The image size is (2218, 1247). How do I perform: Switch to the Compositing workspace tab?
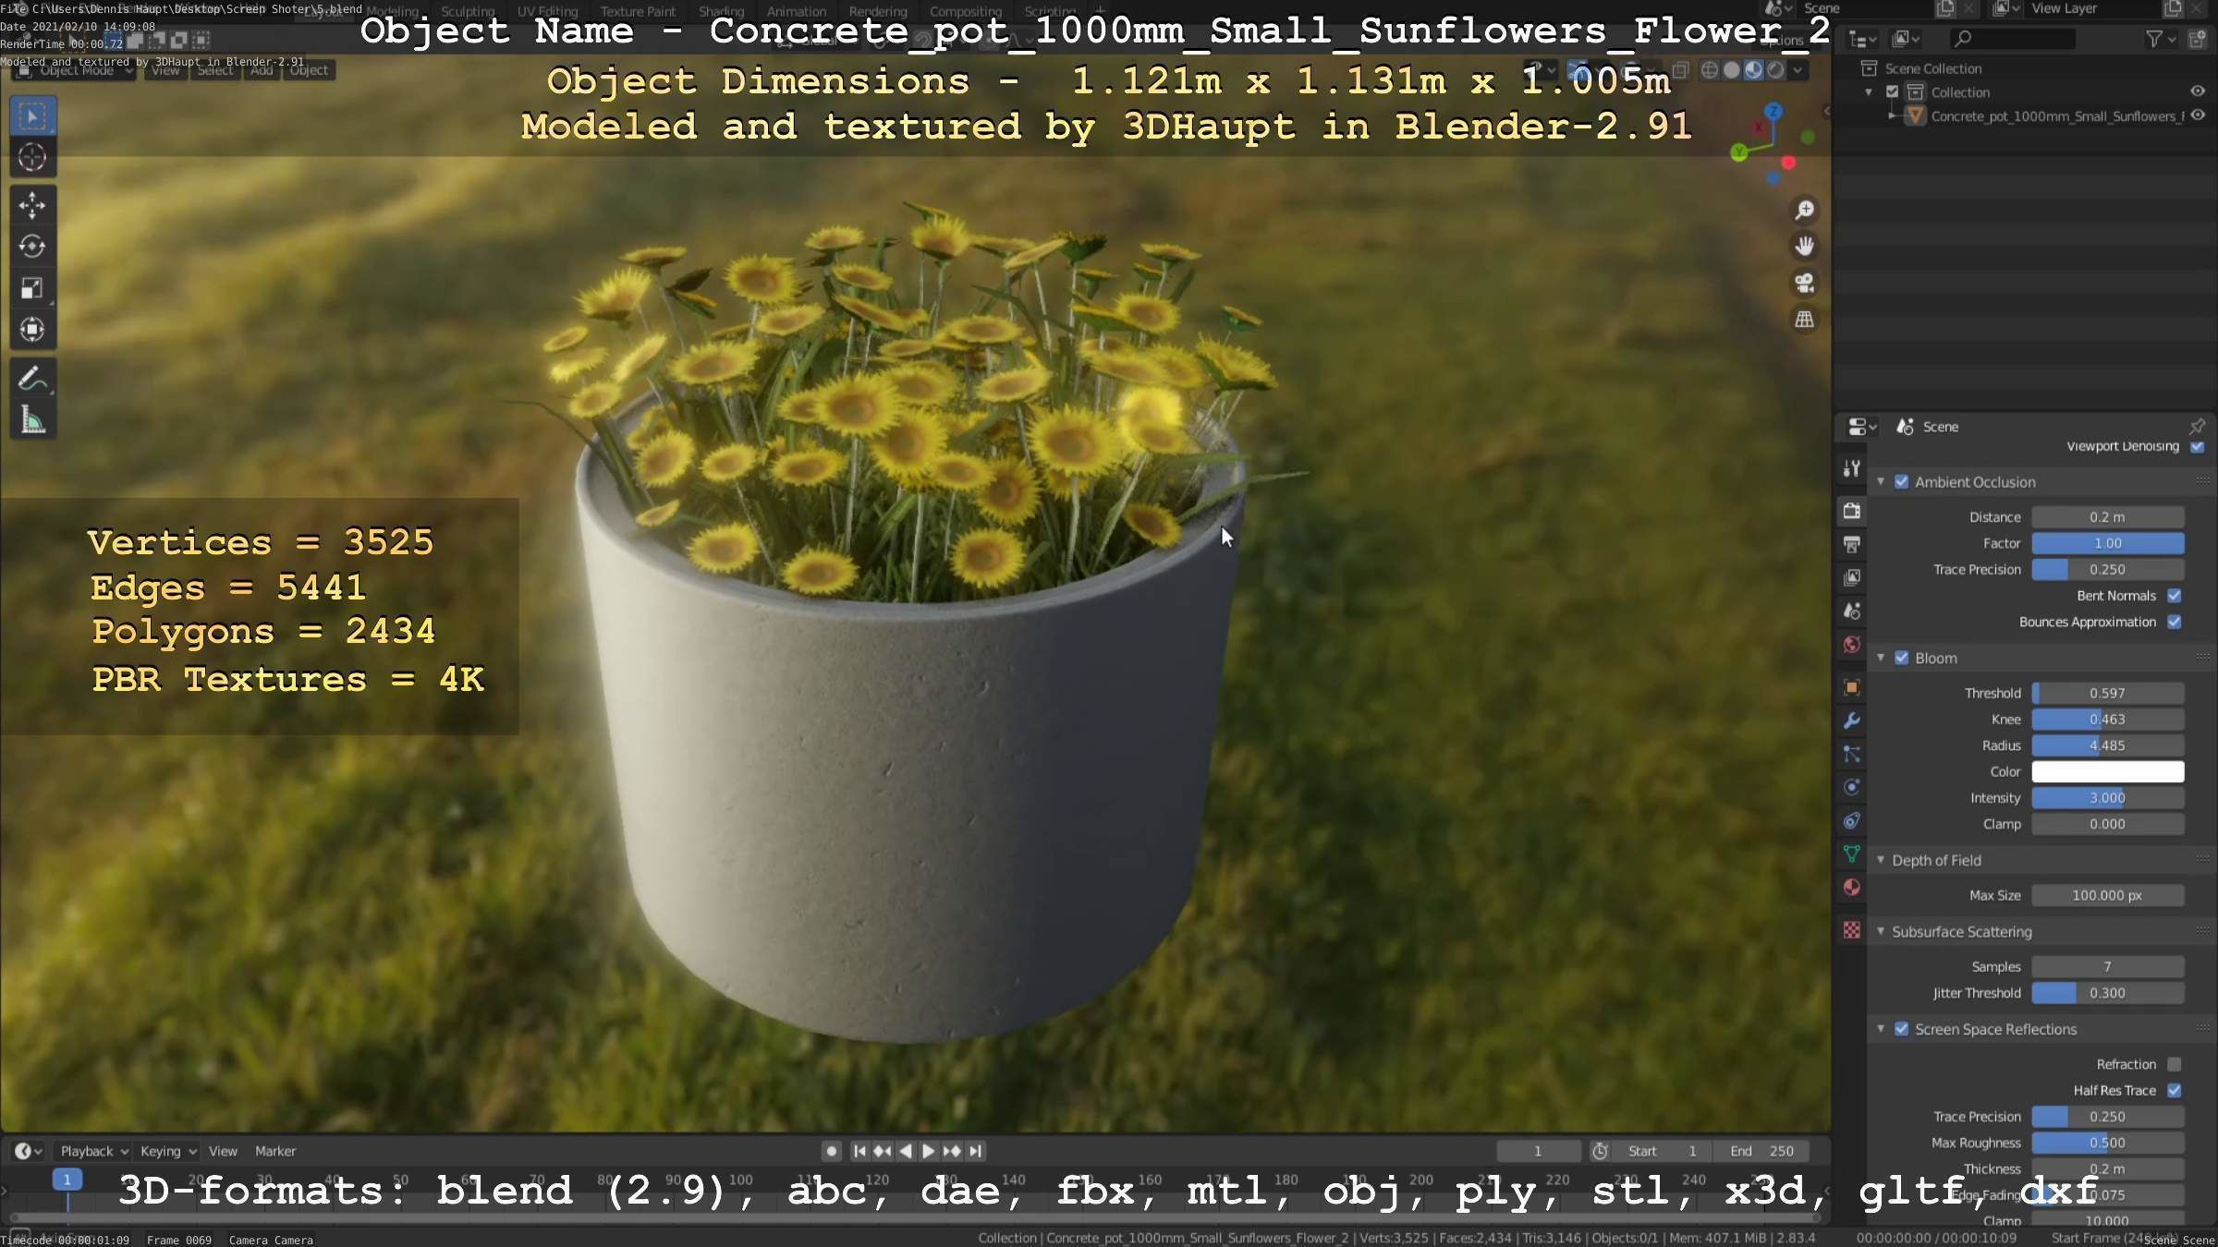pos(966,11)
